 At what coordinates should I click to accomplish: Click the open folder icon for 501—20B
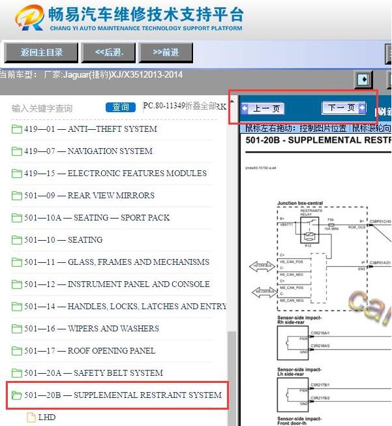[x=17, y=395]
